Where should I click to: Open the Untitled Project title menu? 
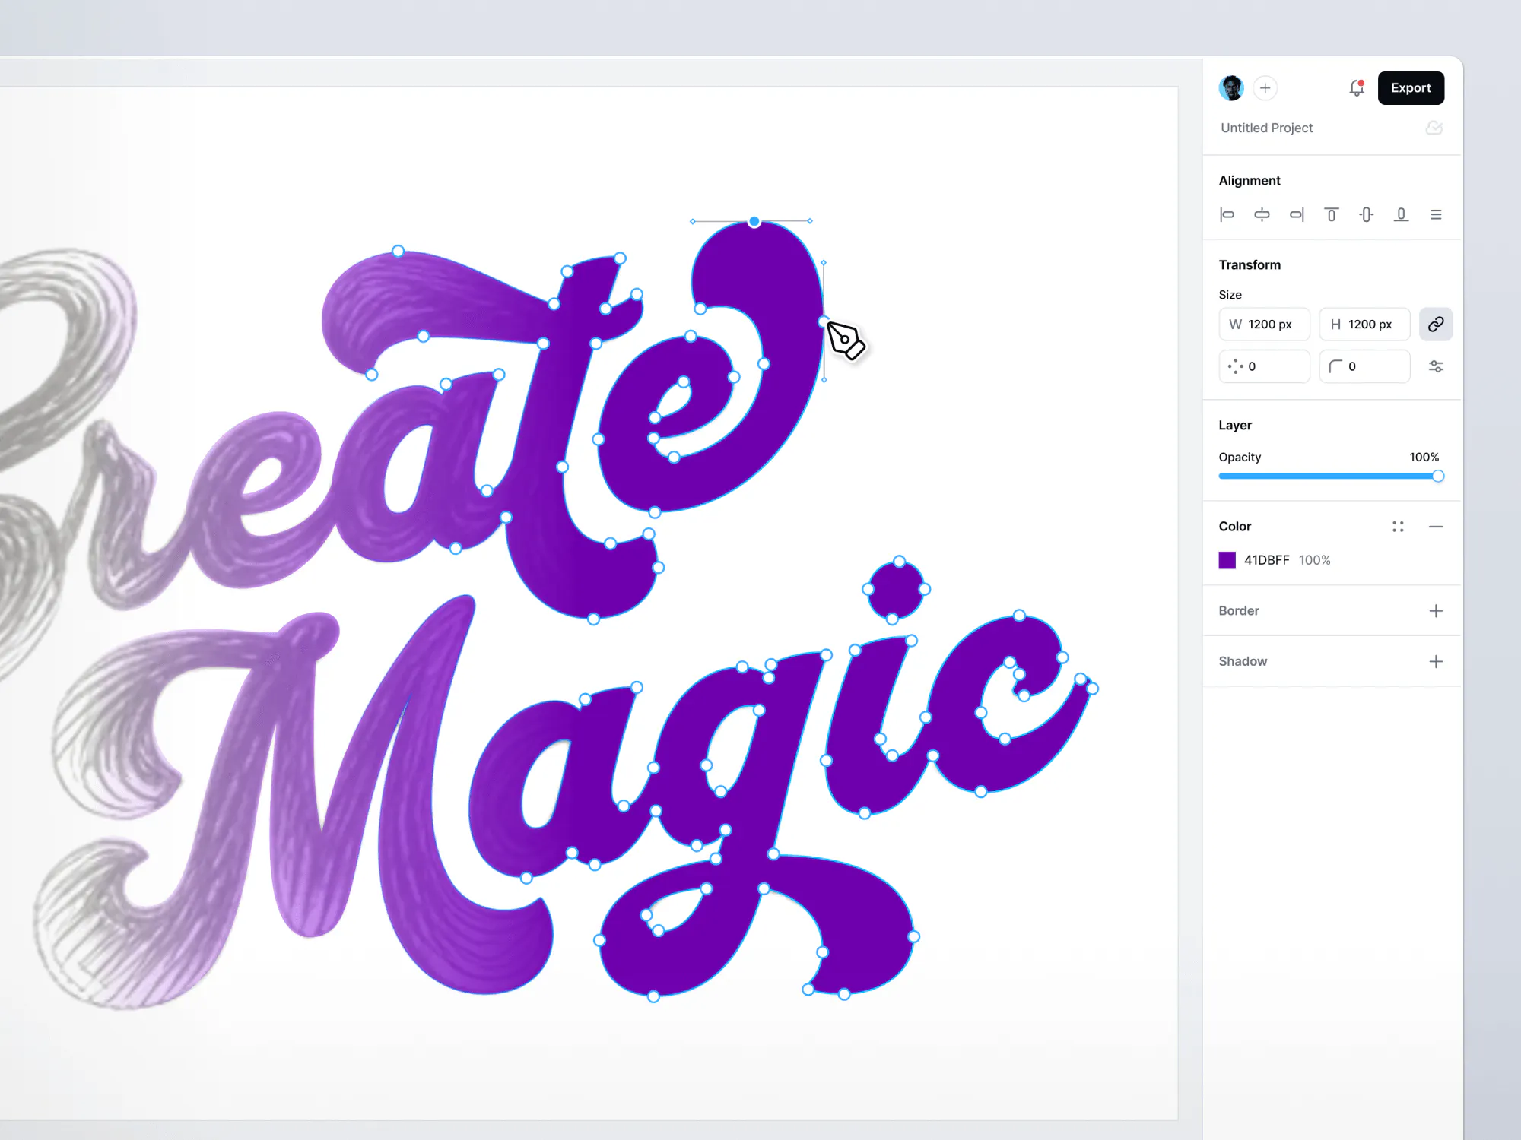(x=1266, y=128)
